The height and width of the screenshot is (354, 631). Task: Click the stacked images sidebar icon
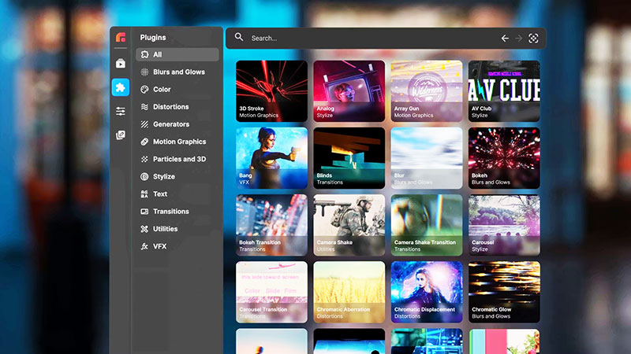pyautogui.click(x=121, y=135)
